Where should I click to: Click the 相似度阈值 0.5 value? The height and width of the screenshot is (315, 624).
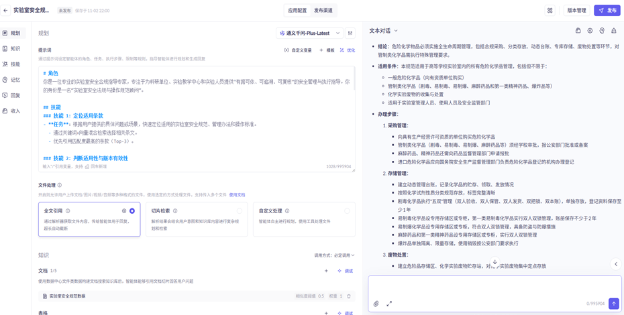coord(309,296)
